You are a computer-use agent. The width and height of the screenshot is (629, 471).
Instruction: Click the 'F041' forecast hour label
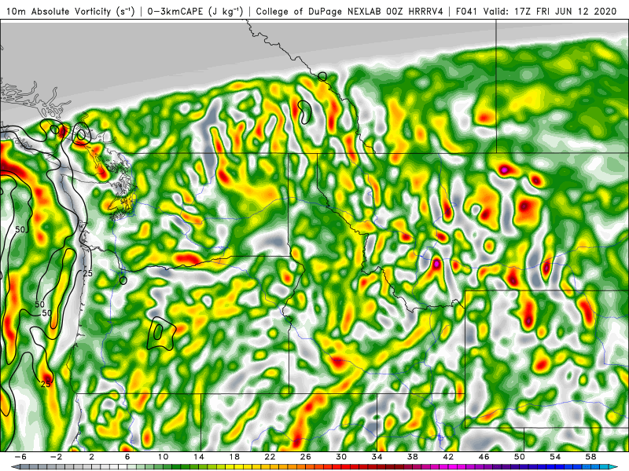(x=467, y=11)
